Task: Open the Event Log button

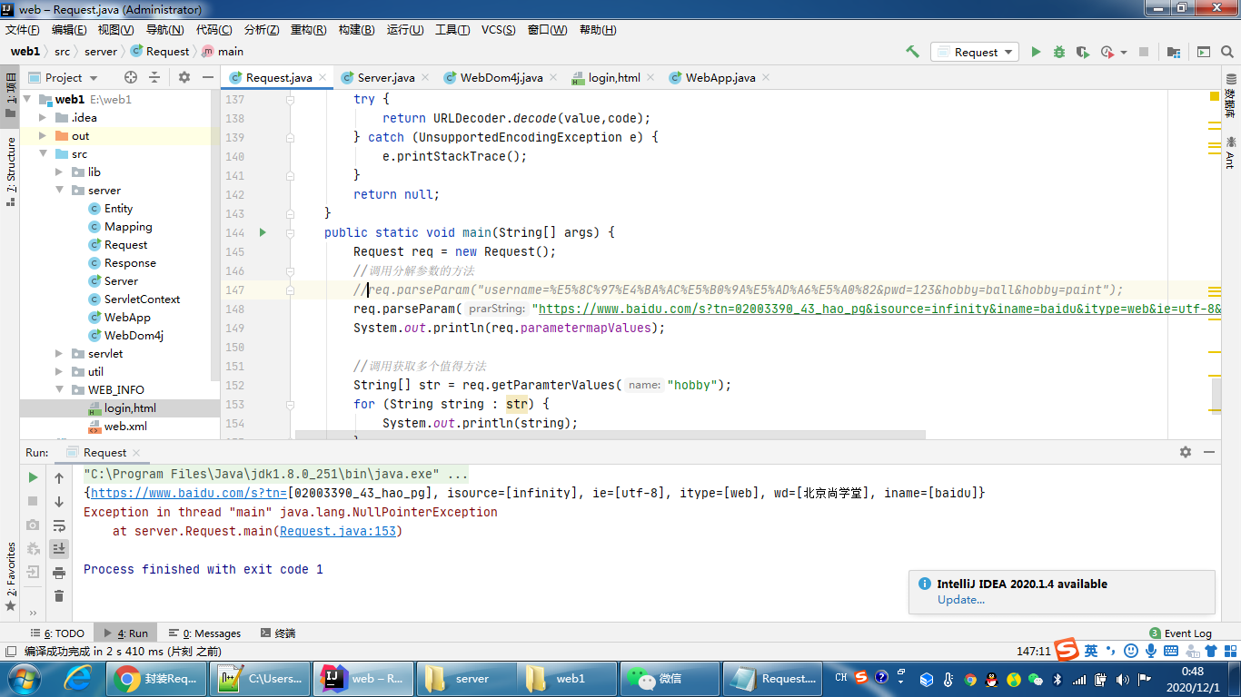Action: click(x=1180, y=633)
